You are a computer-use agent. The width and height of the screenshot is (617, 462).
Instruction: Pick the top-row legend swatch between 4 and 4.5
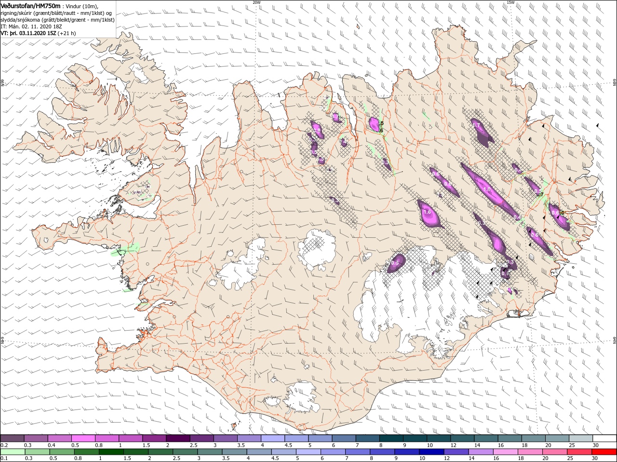click(x=273, y=438)
